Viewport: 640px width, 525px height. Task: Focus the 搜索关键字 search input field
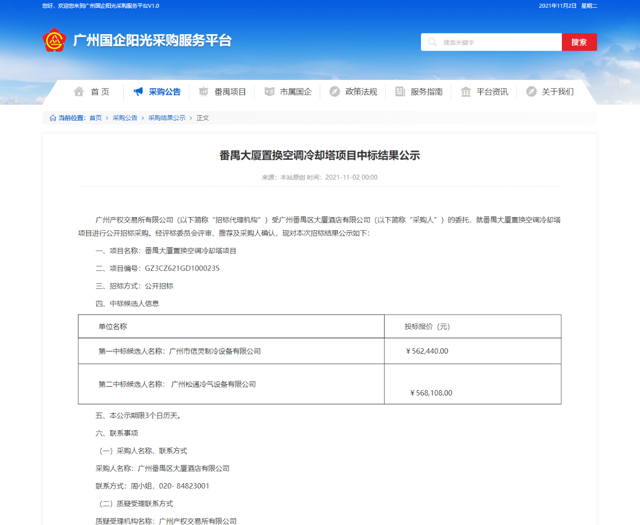tap(491, 42)
